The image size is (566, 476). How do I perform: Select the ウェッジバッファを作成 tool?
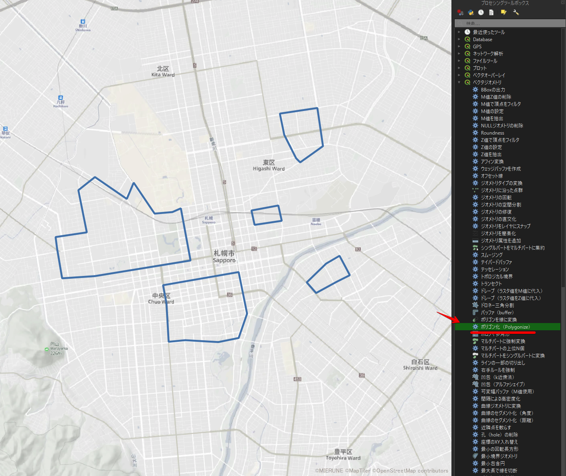501,169
